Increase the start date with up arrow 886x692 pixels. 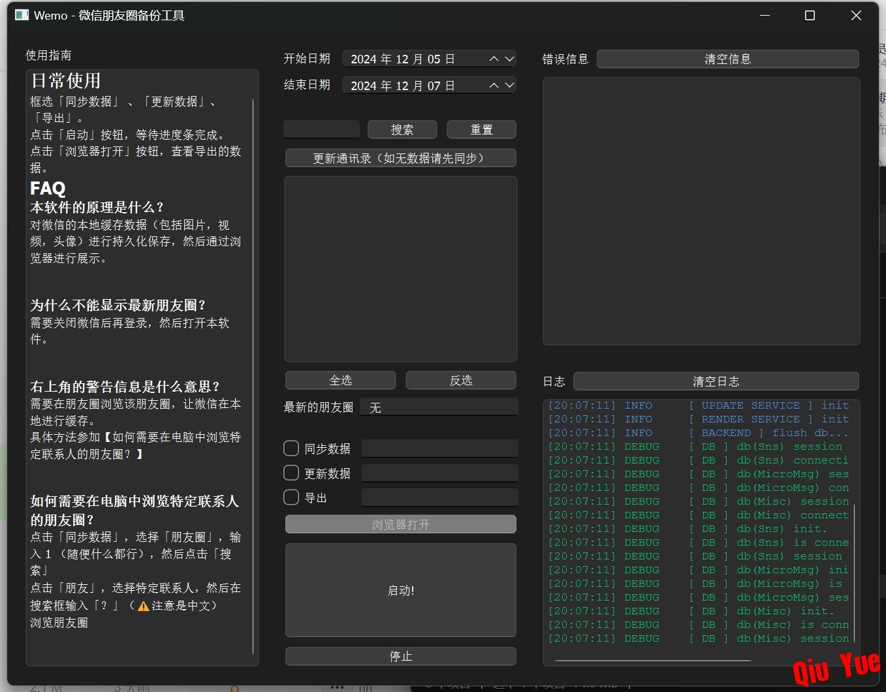point(494,59)
